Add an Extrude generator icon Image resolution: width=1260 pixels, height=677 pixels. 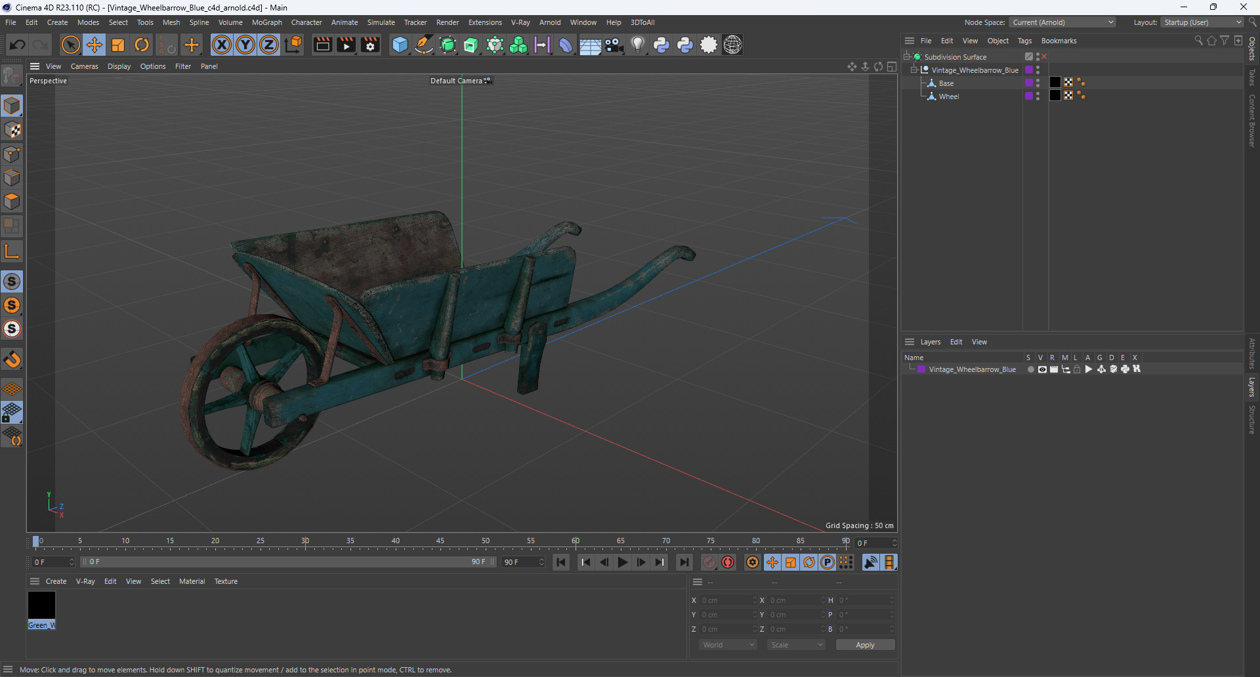coord(471,45)
